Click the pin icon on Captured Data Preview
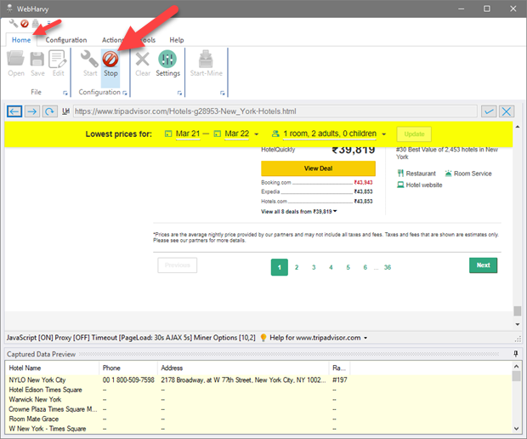The height and width of the screenshot is (439, 527). [515, 353]
